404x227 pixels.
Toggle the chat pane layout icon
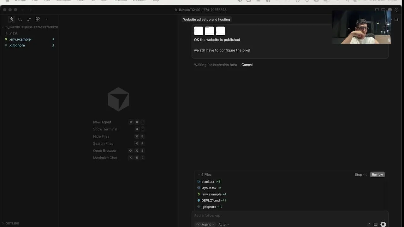tap(390, 10)
